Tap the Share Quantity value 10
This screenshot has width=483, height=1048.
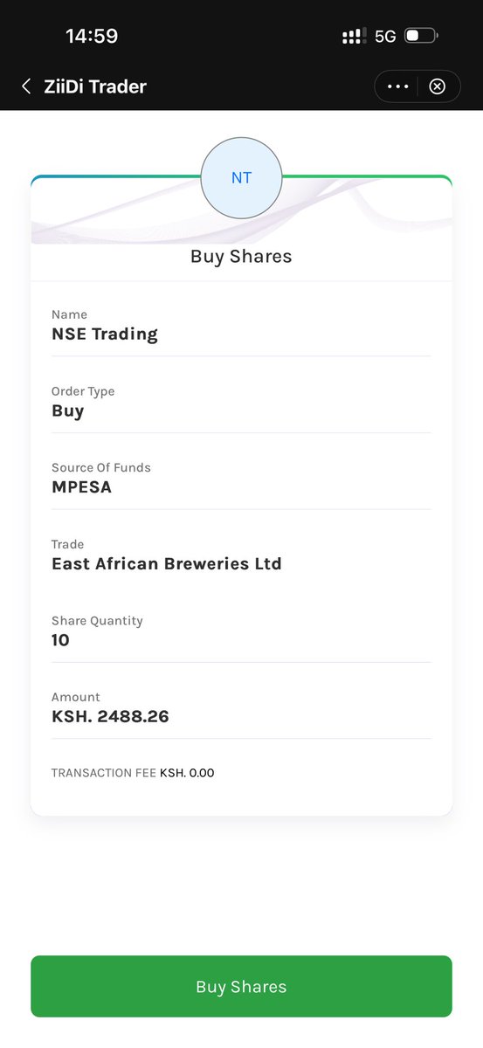pyautogui.click(x=60, y=640)
